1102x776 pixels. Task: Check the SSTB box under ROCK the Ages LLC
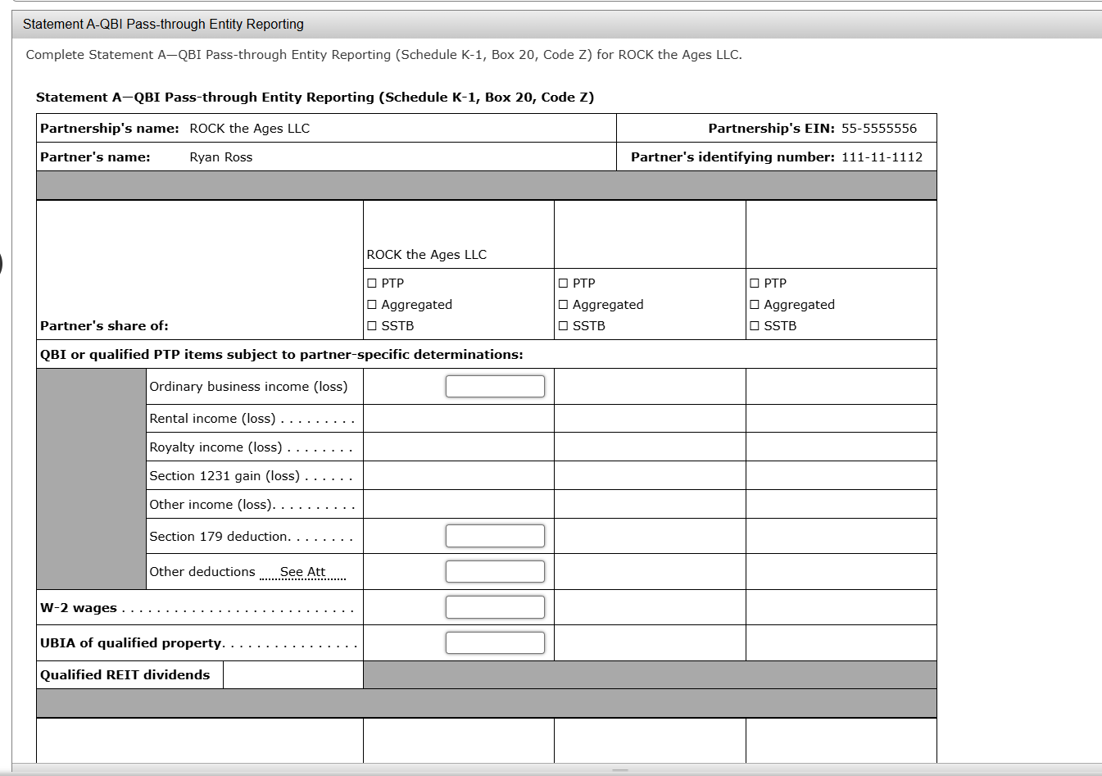[372, 326]
